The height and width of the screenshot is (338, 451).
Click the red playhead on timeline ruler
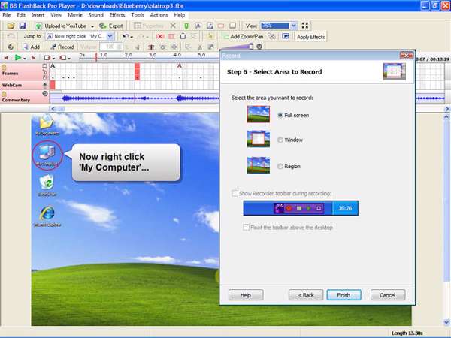click(96, 56)
